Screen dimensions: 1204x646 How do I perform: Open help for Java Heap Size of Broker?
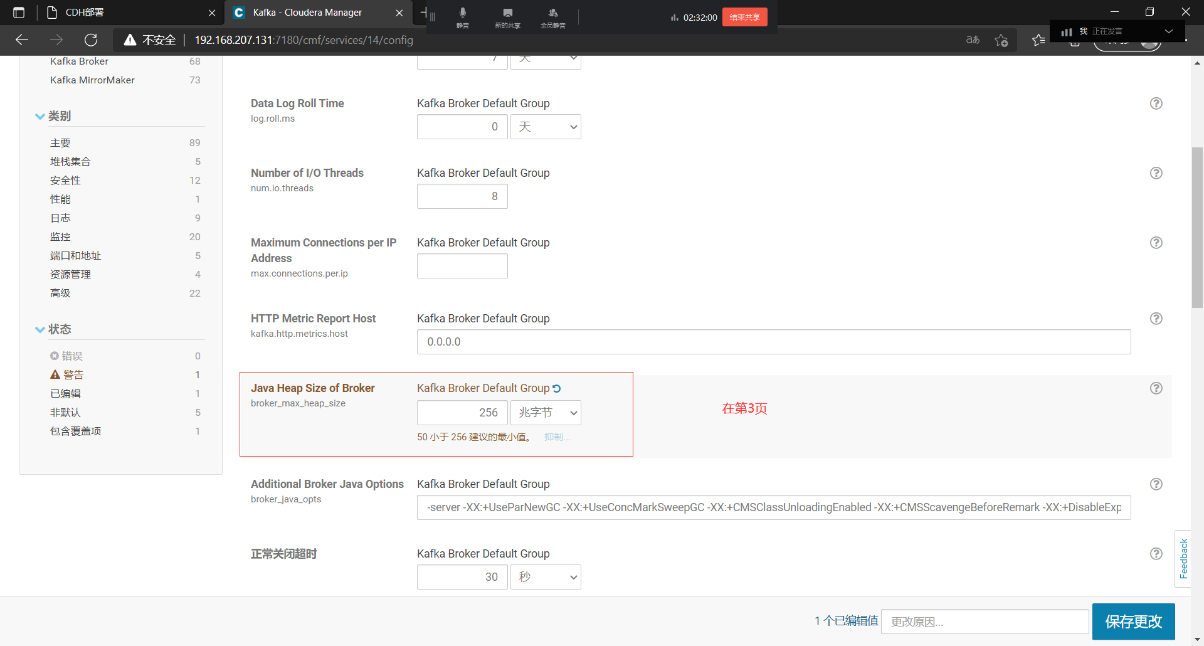[x=1156, y=388]
